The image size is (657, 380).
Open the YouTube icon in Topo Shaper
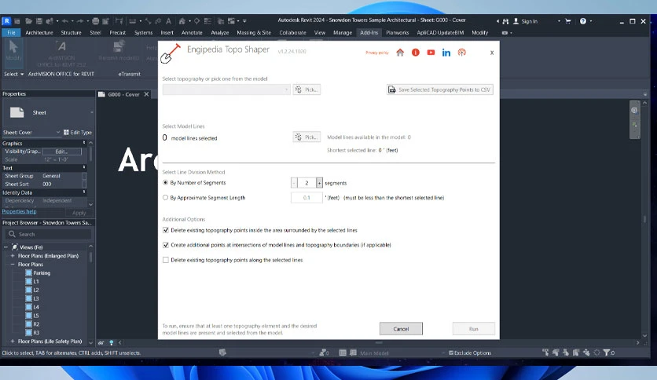(x=431, y=53)
